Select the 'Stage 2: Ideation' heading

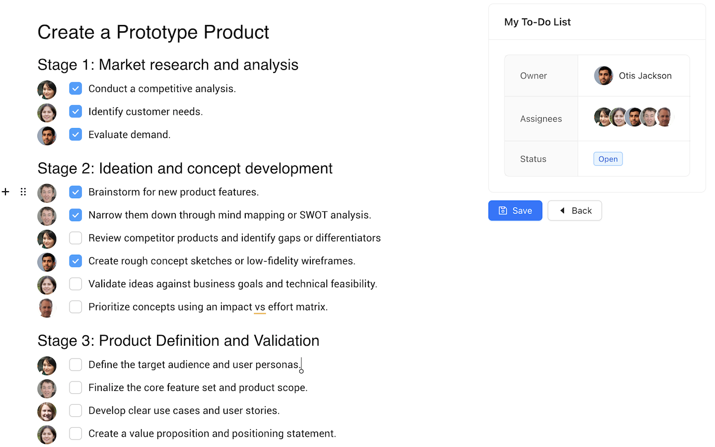[185, 168]
